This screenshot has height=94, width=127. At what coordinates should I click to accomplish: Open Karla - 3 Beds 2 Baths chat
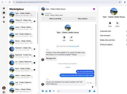coord(22,70)
